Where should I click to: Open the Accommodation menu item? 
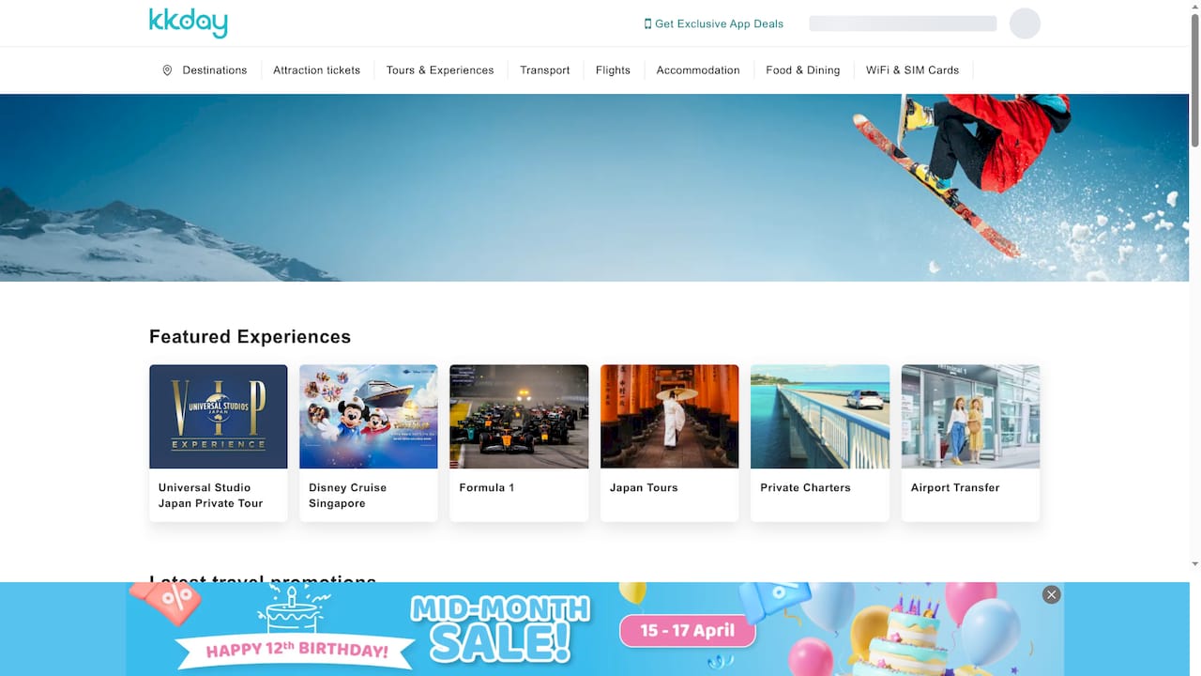[698, 70]
